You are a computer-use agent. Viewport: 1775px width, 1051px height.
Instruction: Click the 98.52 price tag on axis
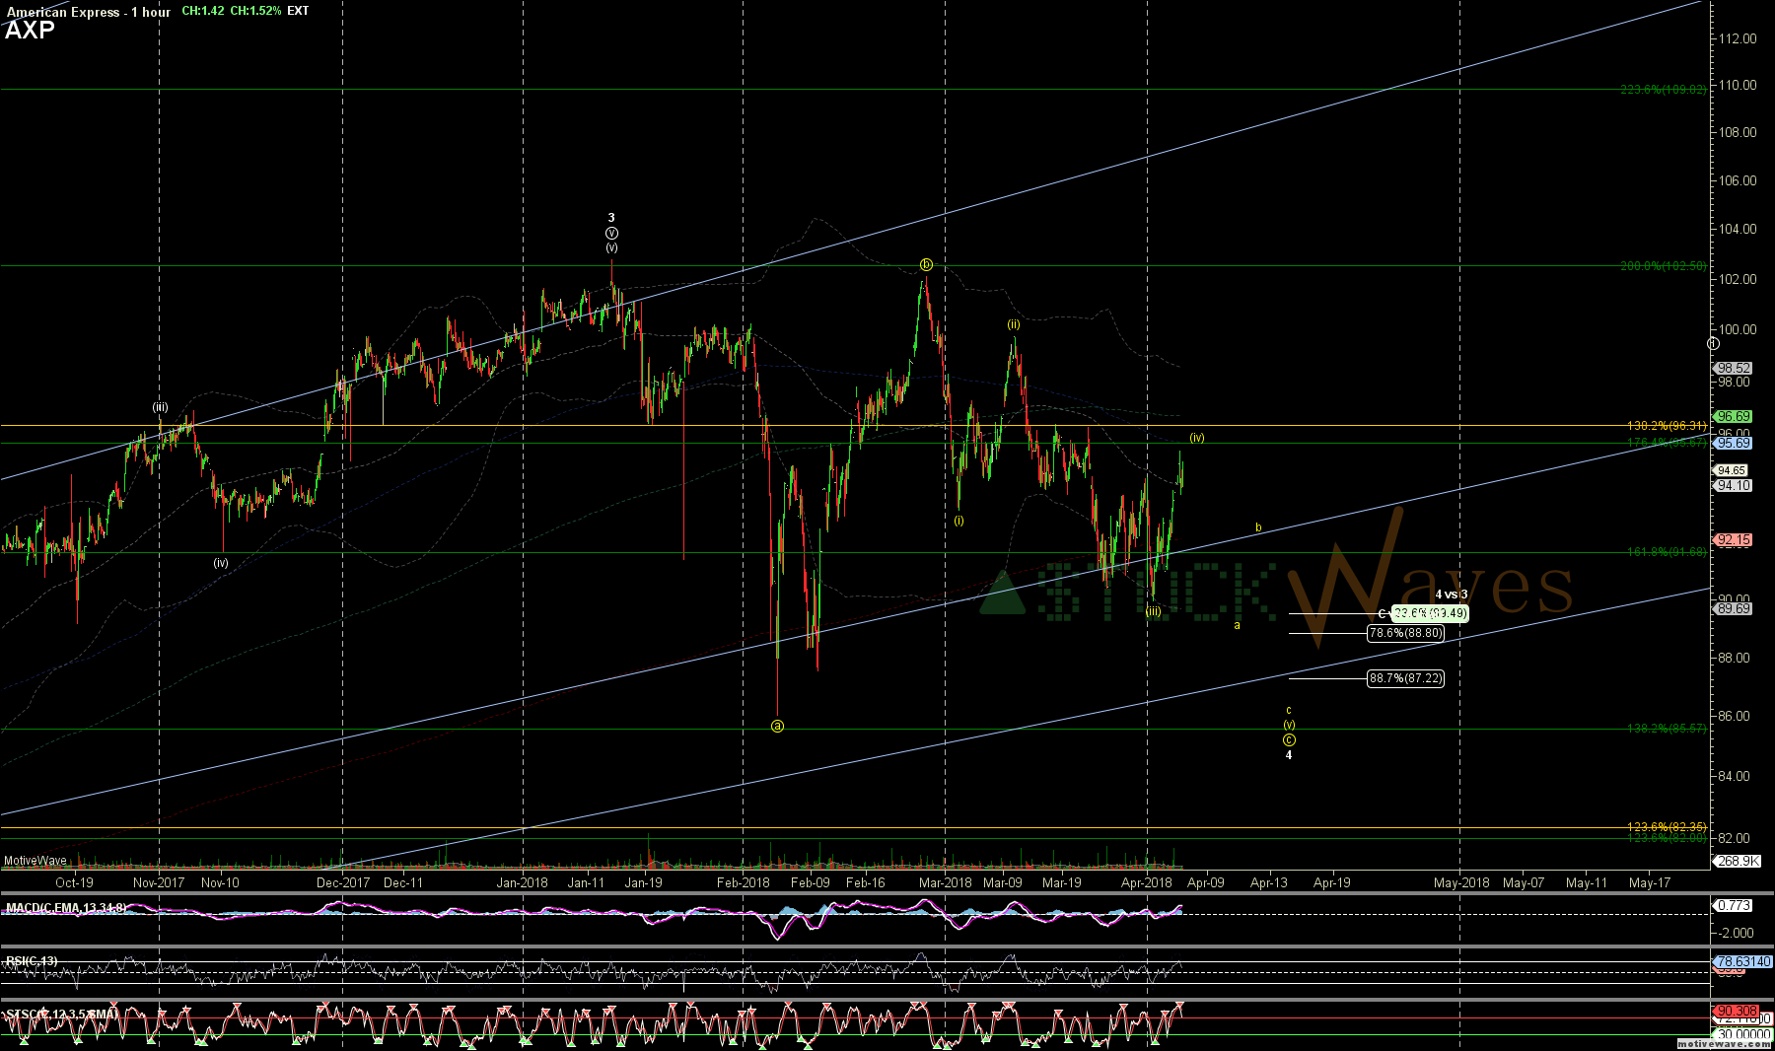point(1734,369)
